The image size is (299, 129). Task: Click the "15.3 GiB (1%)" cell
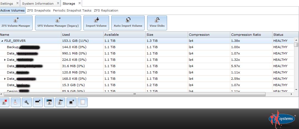pos(73,85)
